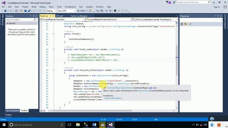Click the Uncomment selected lines icon
228x128 pixels.
[x=110, y=11]
